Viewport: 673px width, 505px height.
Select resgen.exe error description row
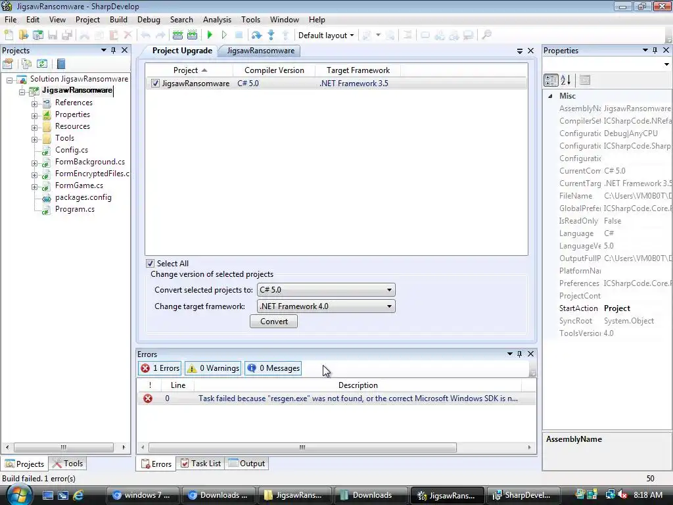pyautogui.click(x=336, y=398)
